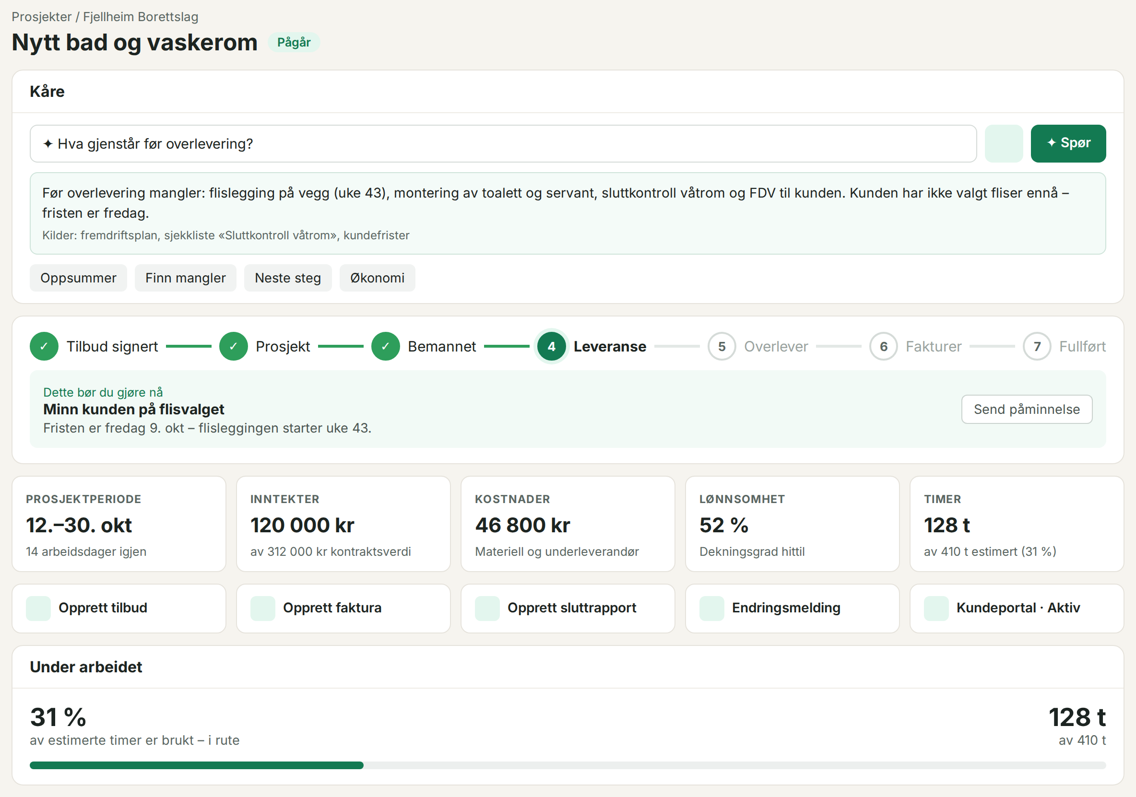Select step 7 Fullført circle
This screenshot has width=1136, height=797.
[x=1037, y=346]
